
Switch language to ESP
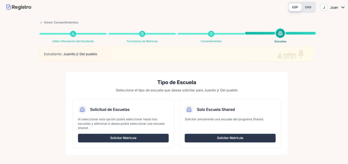pyautogui.click(x=295, y=7)
